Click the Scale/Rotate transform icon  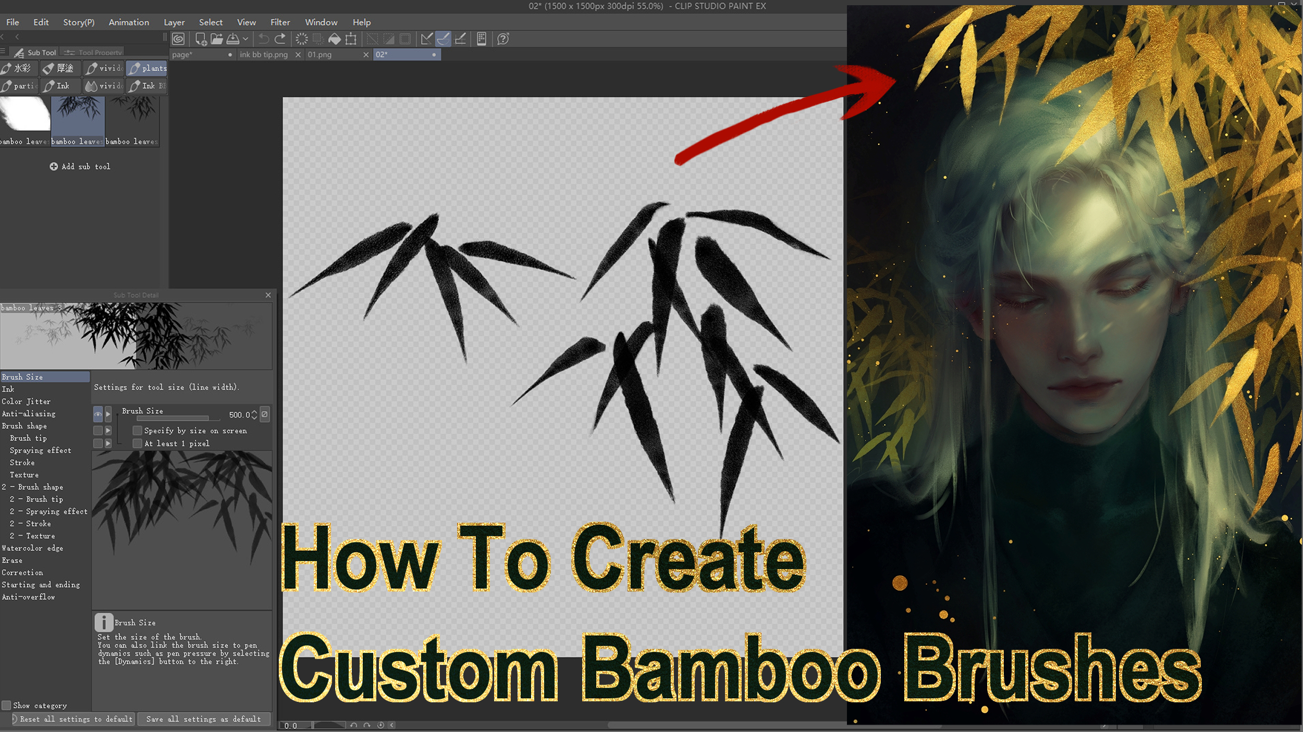tap(351, 39)
